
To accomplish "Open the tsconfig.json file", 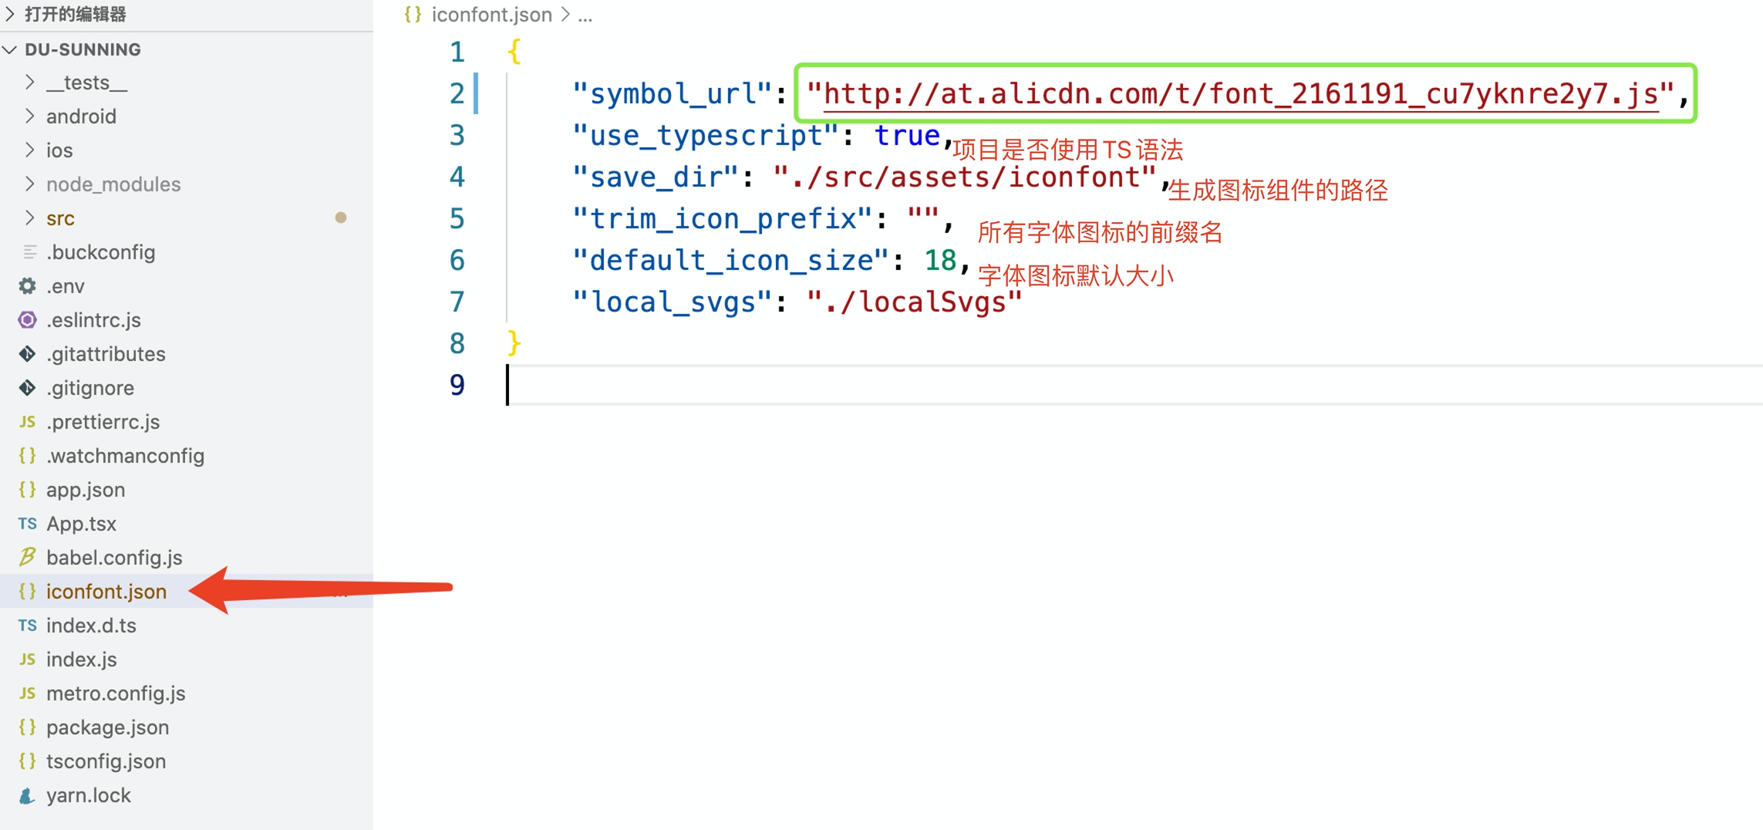I will pos(106,761).
